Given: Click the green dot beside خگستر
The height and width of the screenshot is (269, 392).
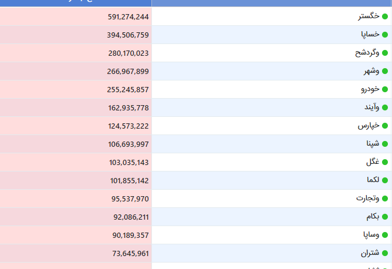Looking at the screenshot, I should [385, 16].
